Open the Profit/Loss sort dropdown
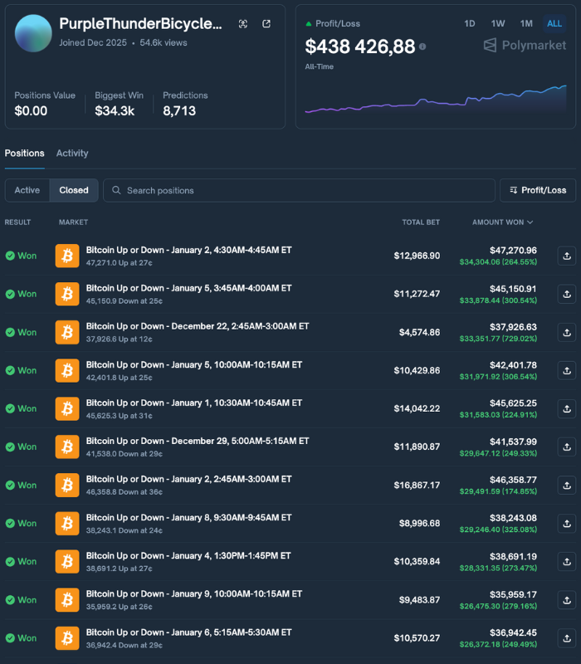581x664 pixels. click(x=538, y=190)
